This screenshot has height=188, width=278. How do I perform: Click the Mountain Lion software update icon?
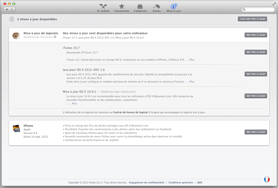(x=16, y=35)
